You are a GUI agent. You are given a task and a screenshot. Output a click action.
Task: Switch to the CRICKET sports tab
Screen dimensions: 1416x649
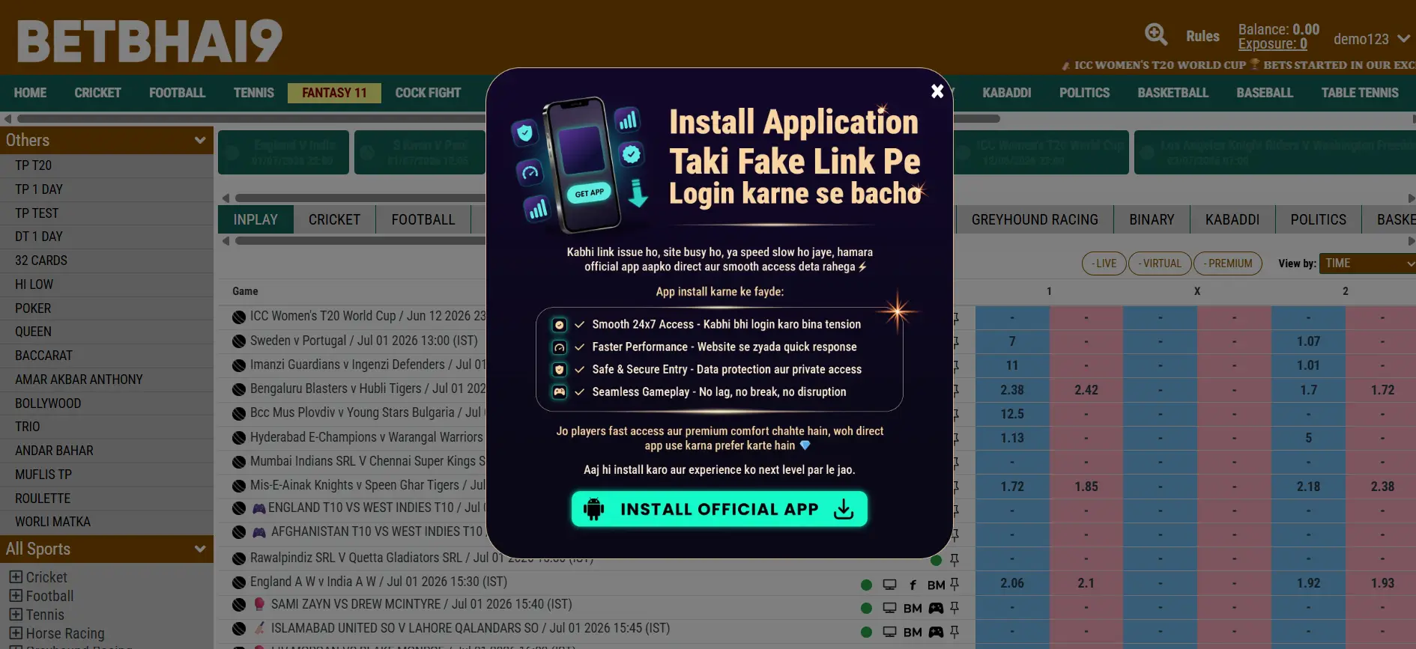click(x=334, y=219)
